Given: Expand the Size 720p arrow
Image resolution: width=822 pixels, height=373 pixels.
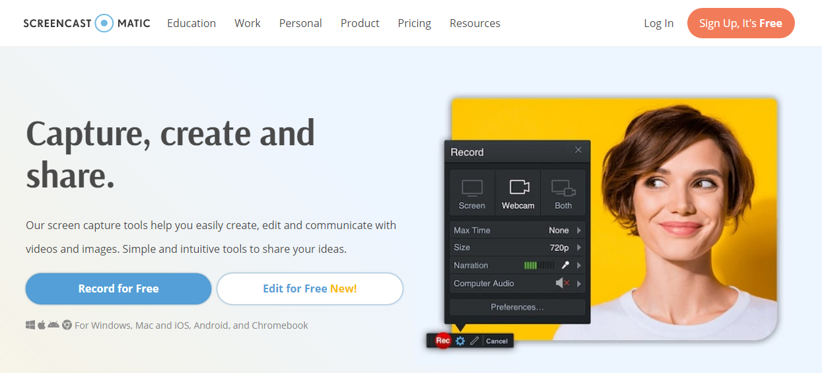Looking at the screenshot, I should point(579,248).
